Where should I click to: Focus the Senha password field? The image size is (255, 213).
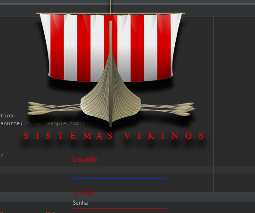[120, 203]
